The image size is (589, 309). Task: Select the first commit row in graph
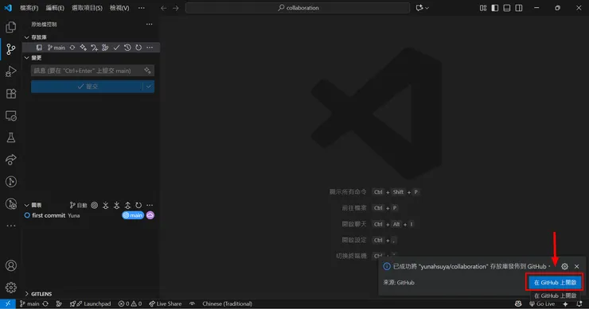89,215
